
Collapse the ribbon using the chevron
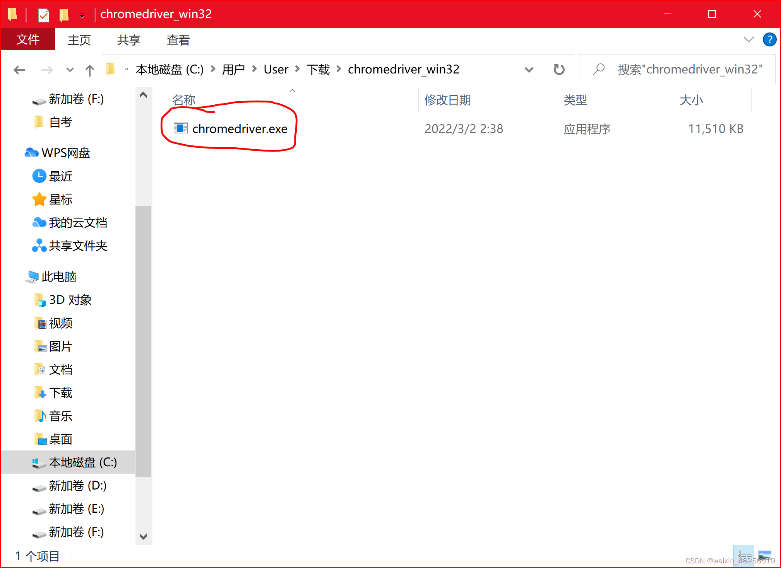click(x=748, y=39)
